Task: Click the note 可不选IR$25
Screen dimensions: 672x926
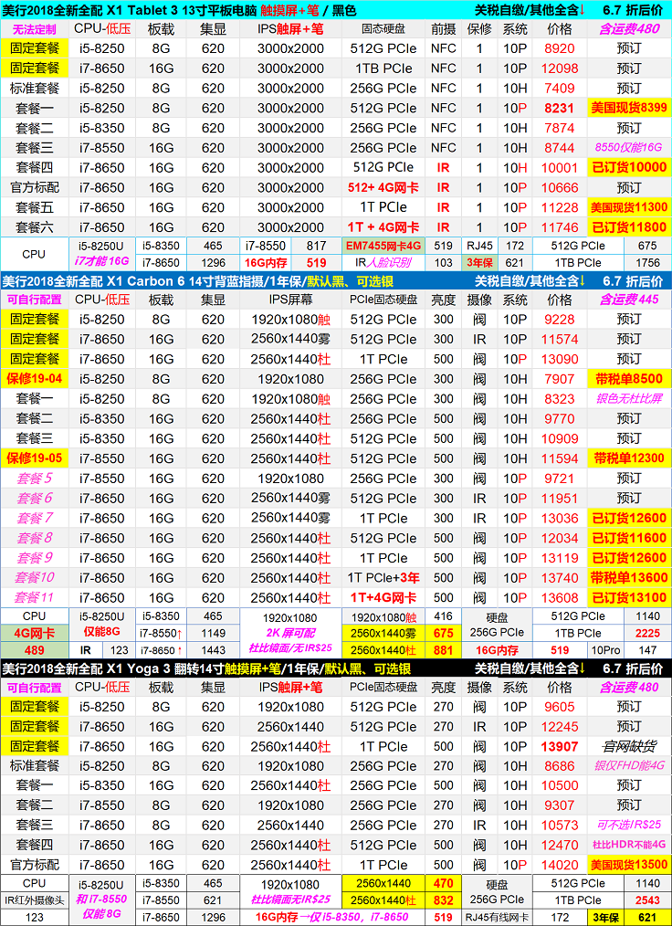Action: 629,825
